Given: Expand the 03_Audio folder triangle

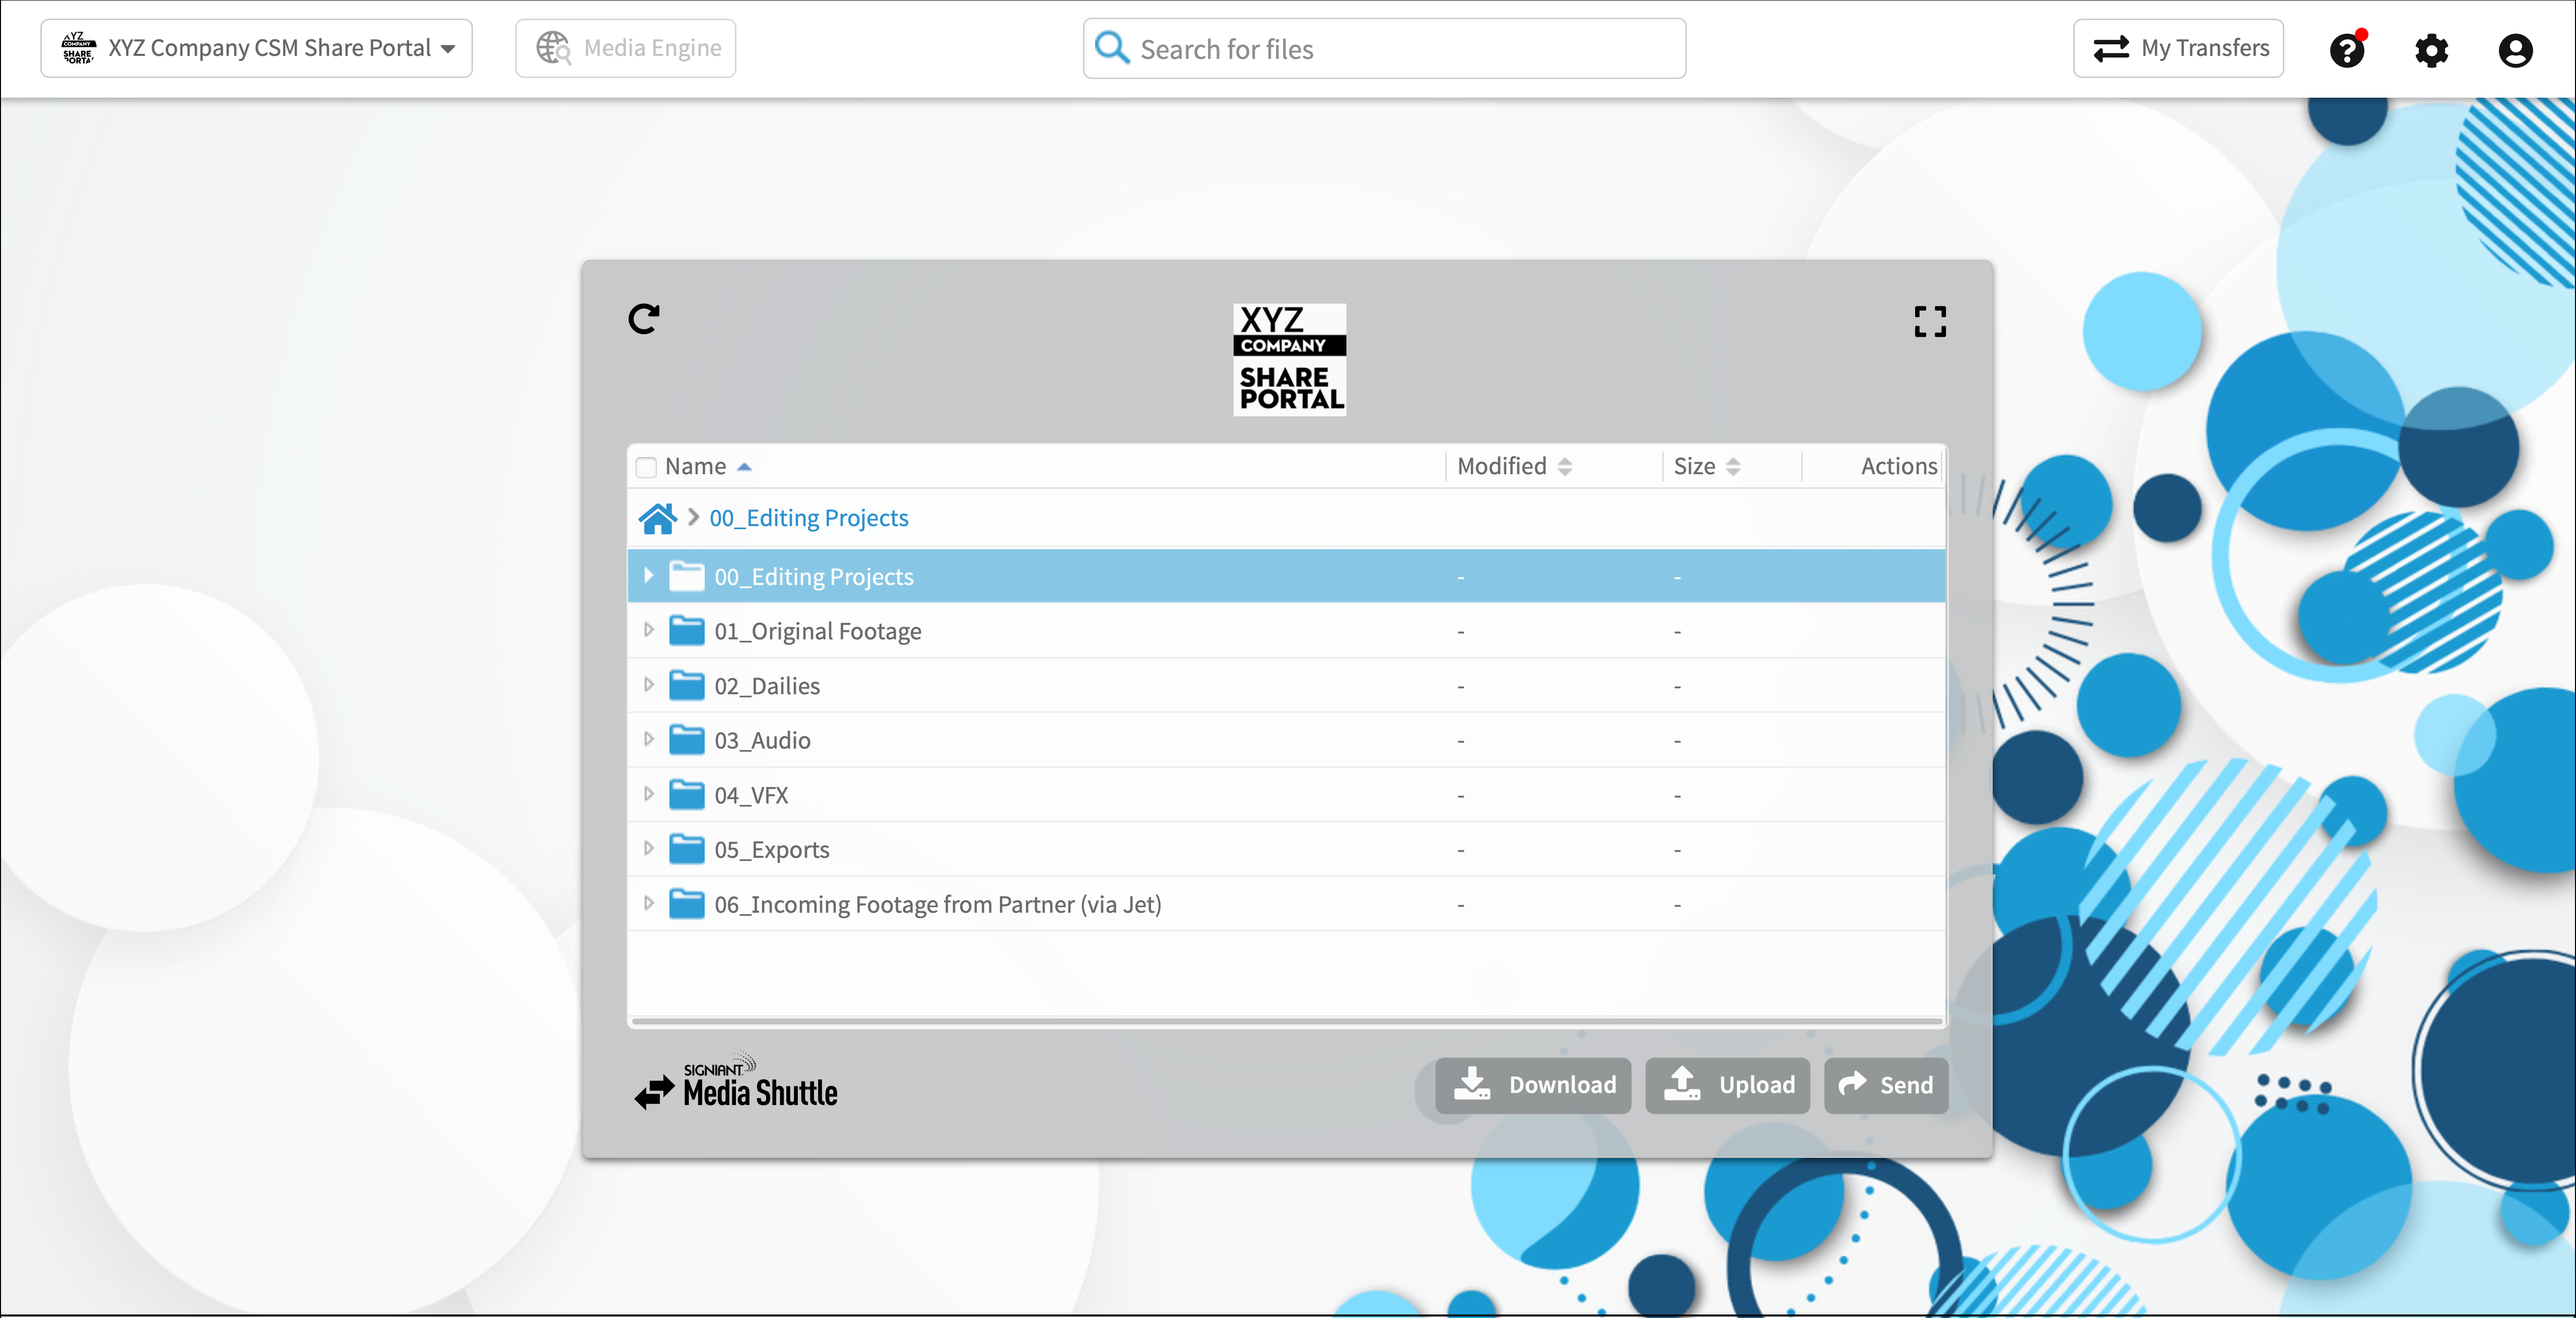Looking at the screenshot, I should pos(648,740).
